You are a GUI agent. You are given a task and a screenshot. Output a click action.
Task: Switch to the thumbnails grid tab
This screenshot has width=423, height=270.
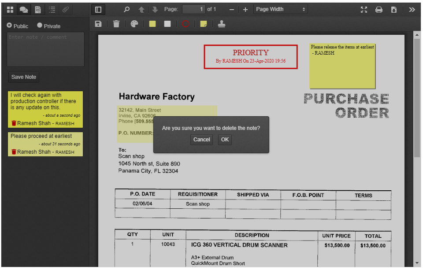click(10, 9)
